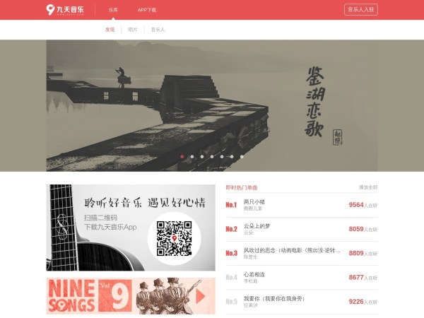This screenshot has height=318, width=424.
Task: Click the No.3 rank badge
Action: 231,253
